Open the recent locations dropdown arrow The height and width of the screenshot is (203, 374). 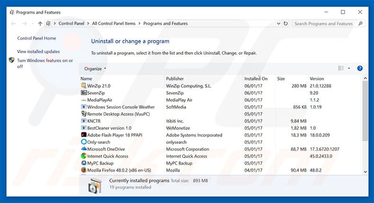click(33, 24)
